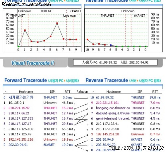Click the 19.8 ms RTT of reverse hop 10
This screenshot has width=166, height=152.
155,97
